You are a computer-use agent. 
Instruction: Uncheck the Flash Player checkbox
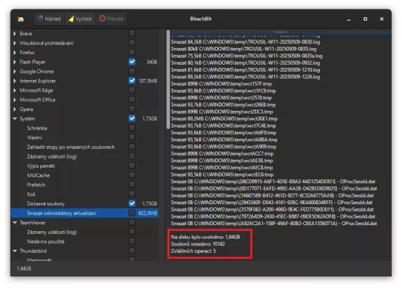(x=132, y=62)
